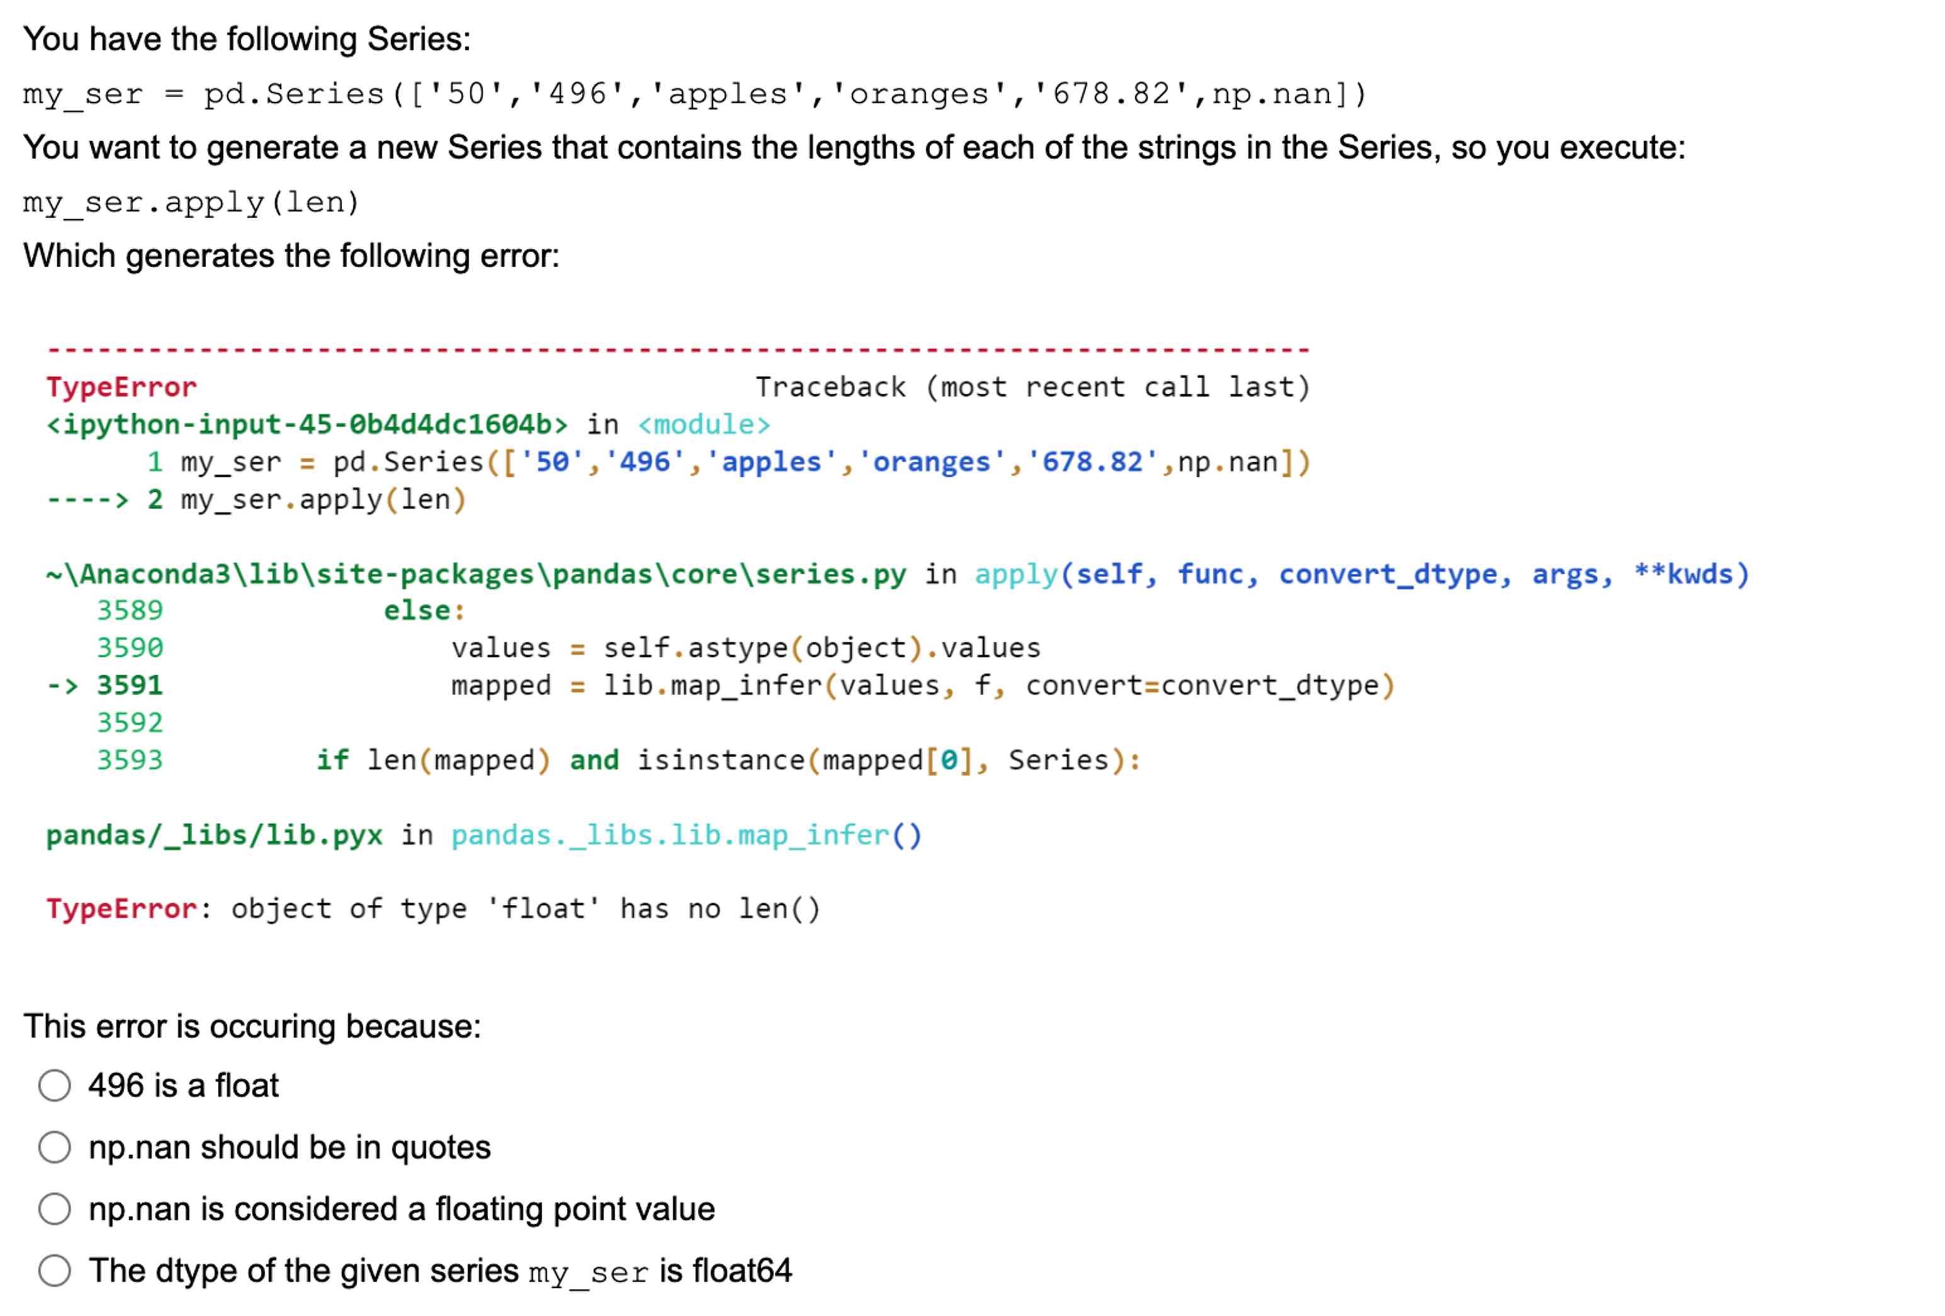Click the ipython-input-45 traceback reference
The width and height of the screenshot is (1945, 1316).
tap(306, 424)
